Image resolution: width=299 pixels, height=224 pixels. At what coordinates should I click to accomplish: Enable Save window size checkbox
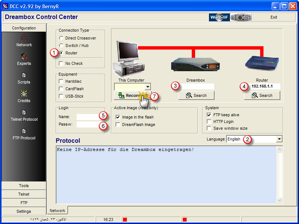pos(209,128)
